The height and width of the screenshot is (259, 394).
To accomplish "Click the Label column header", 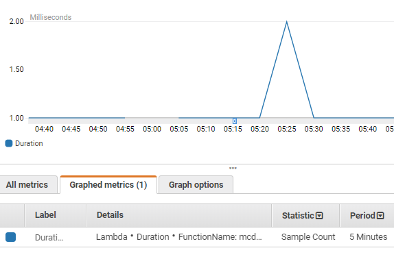I will click(45, 215).
